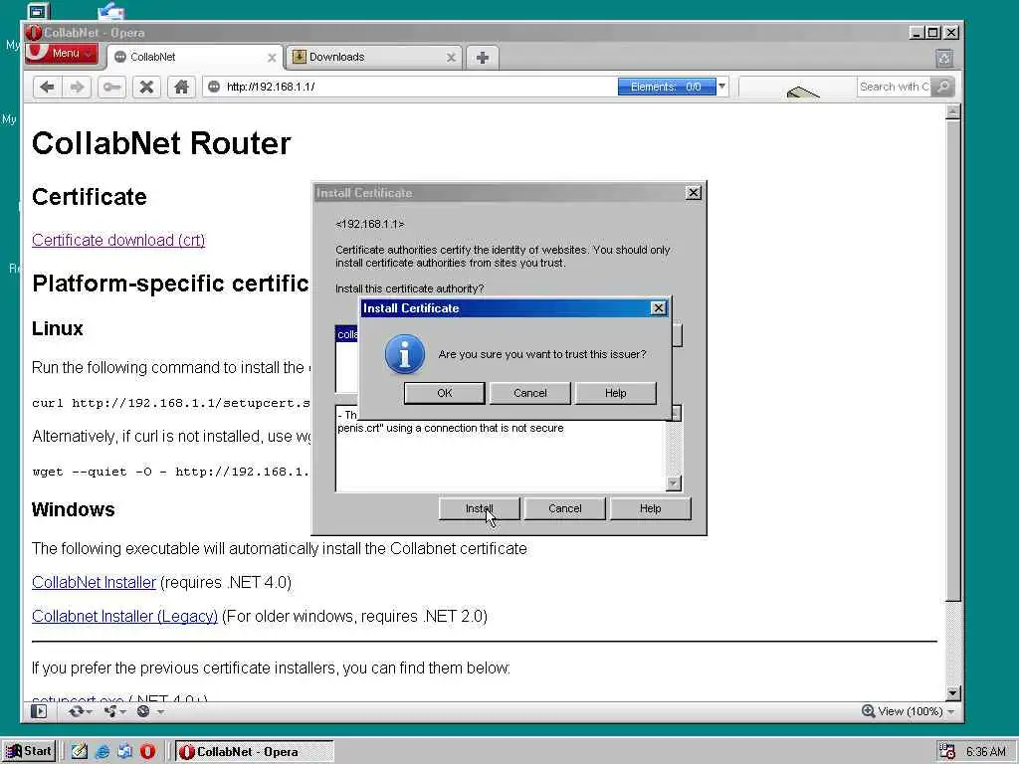Image resolution: width=1019 pixels, height=764 pixels.
Task: Click Install in the rear certificate dialog
Action: pos(479,508)
